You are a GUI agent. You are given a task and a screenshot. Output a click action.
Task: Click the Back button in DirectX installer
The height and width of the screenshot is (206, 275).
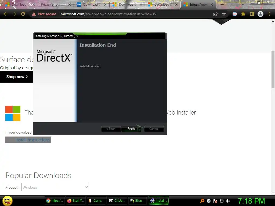point(111,129)
